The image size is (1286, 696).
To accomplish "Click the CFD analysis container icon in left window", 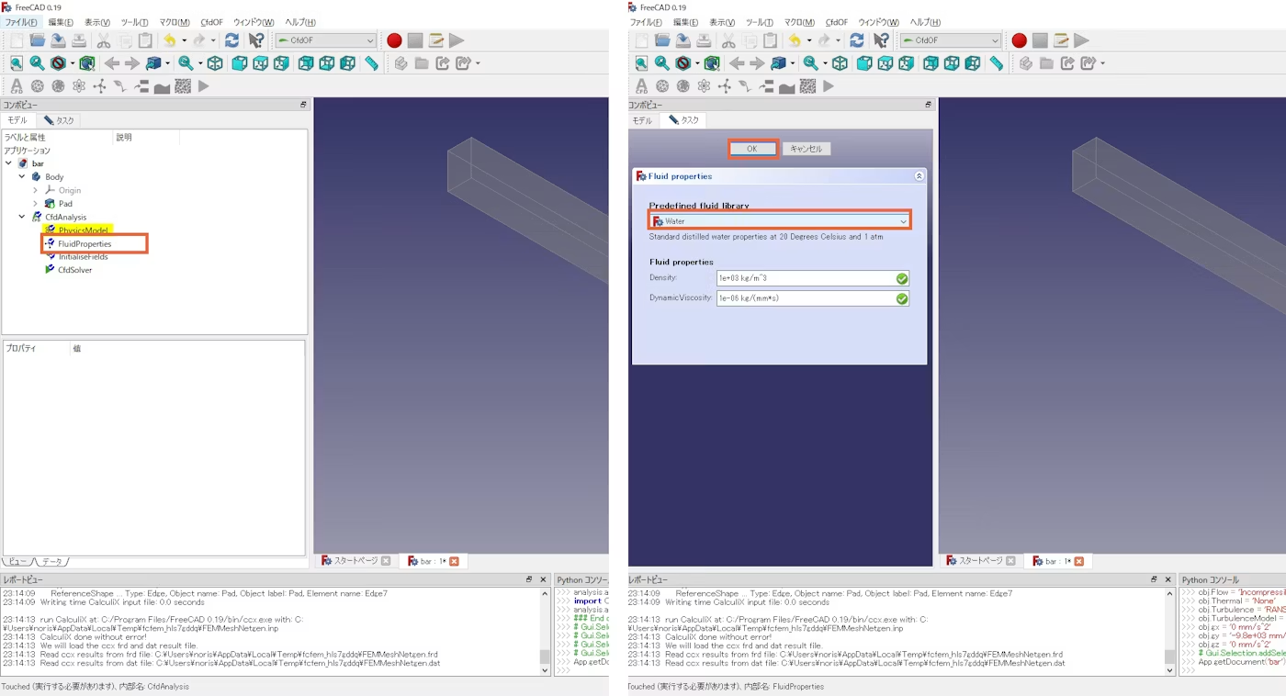I will 17,86.
